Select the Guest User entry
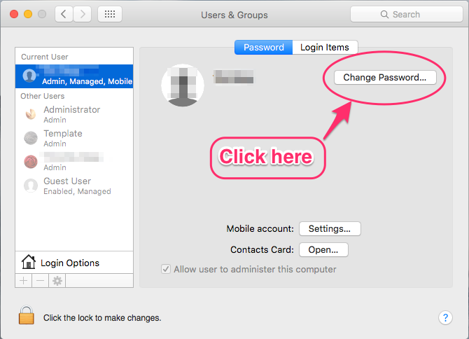Viewport: 469px width, 339px height. (74, 186)
